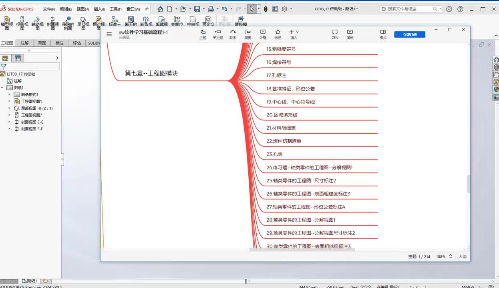Click the 剪裁视图 (Crop View) tool
The height and width of the screenshot is (288, 499).
[161, 22]
